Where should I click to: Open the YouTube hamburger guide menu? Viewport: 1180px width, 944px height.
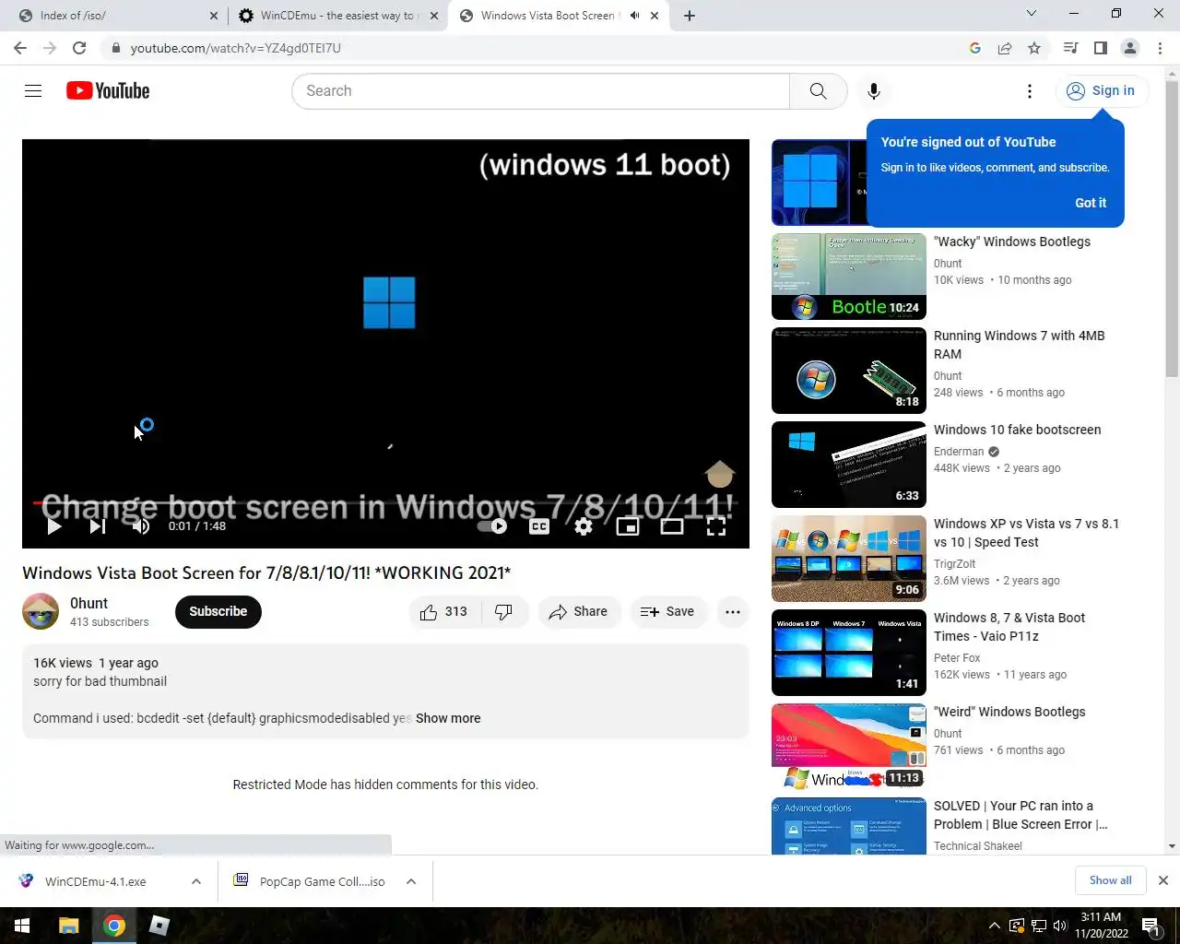[x=33, y=90]
